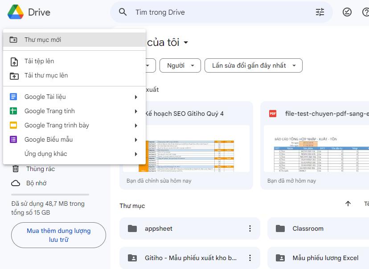This screenshot has height=269, width=369.
Task: Open three-dot options for appsheet folder
Action: pyautogui.click(x=249, y=228)
